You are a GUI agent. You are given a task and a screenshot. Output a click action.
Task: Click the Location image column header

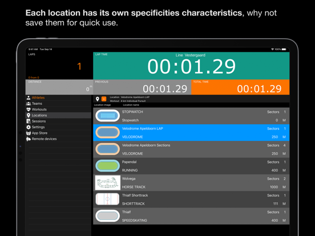(x=103, y=105)
